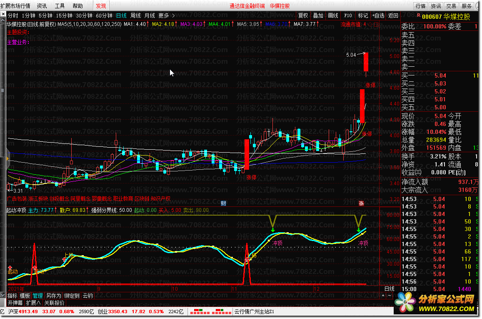Click the red 涨 marker icon on the chart
Viewport: 482px width, 319px height.
[x=362, y=203]
